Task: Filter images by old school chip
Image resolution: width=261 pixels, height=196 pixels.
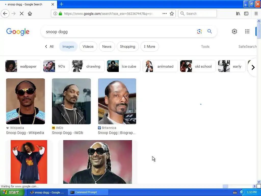Action: click(198, 66)
